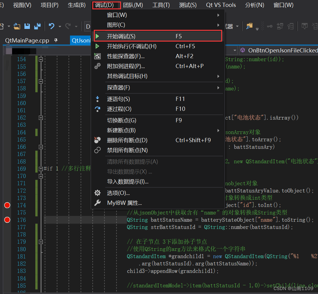Image resolution: width=318 pixels, height=294 pixels.
Task: Click the key-shaped toolbar icon
Action: coord(270,26)
